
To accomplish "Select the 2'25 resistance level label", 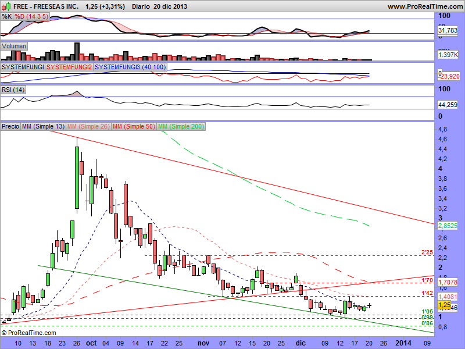I will (x=427, y=252).
